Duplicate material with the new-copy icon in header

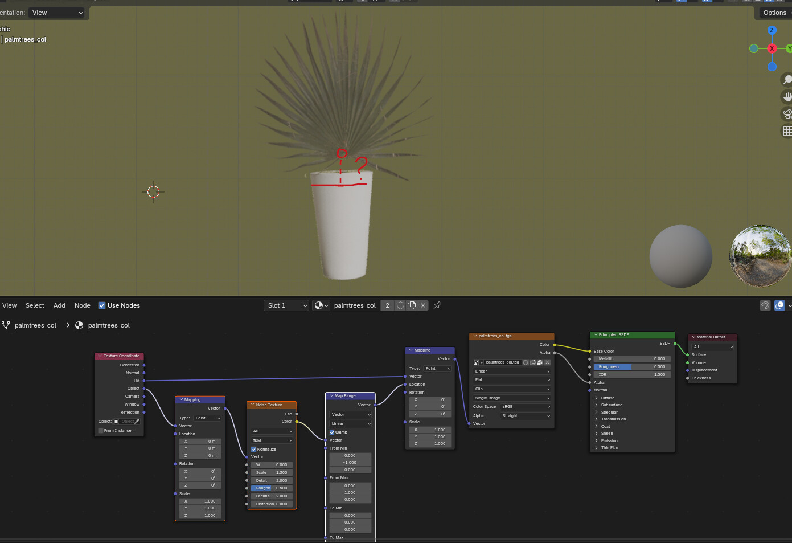(x=412, y=305)
